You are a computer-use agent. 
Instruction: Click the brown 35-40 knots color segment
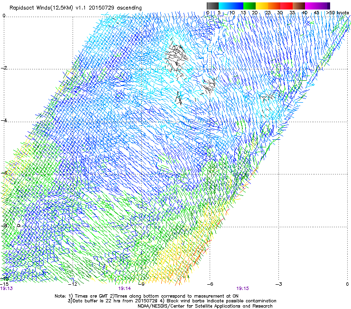coord(299,6)
